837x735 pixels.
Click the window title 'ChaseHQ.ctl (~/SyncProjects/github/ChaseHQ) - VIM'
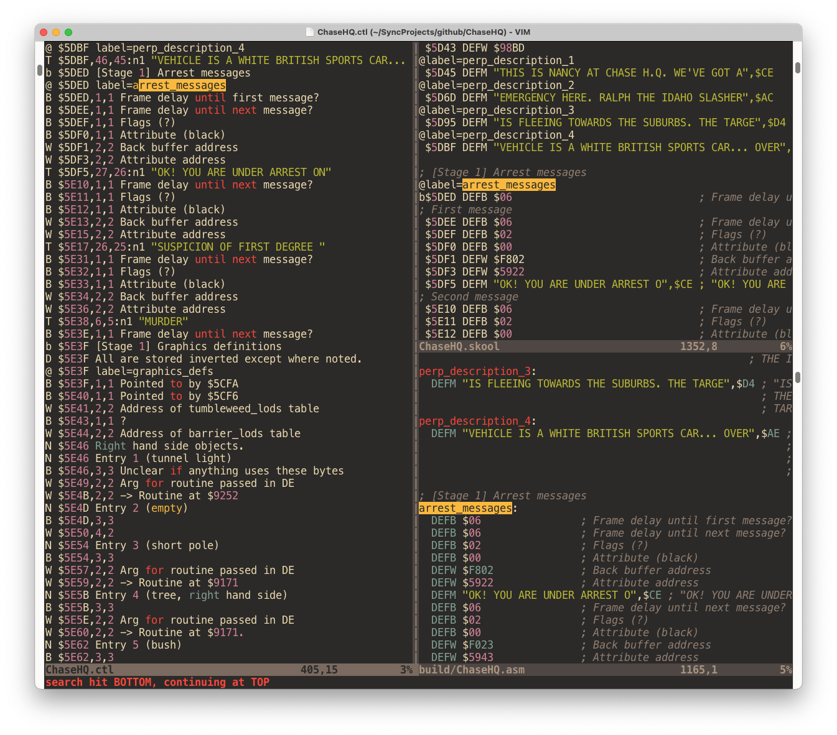pyautogui.click(x=424, y=32)
